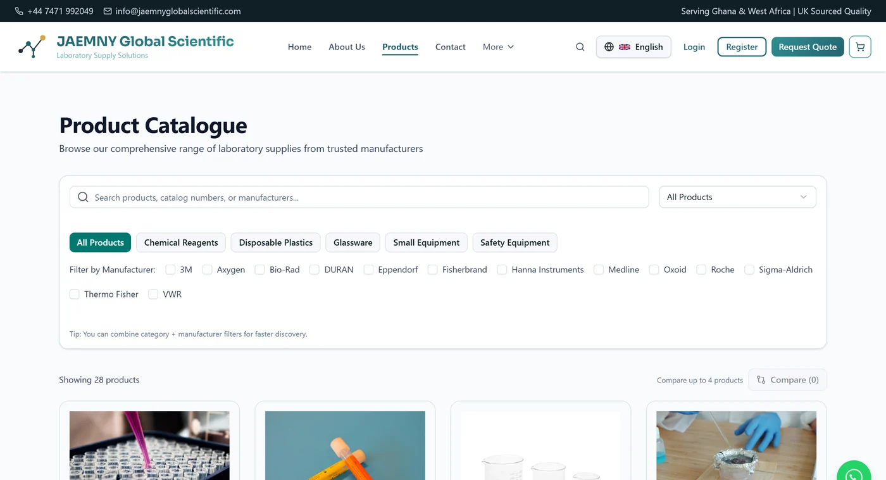Image resolution: width=886 pixels, height=480 pixels.
Task: Open the pipette and microplate product image
Action: [149, 446]
